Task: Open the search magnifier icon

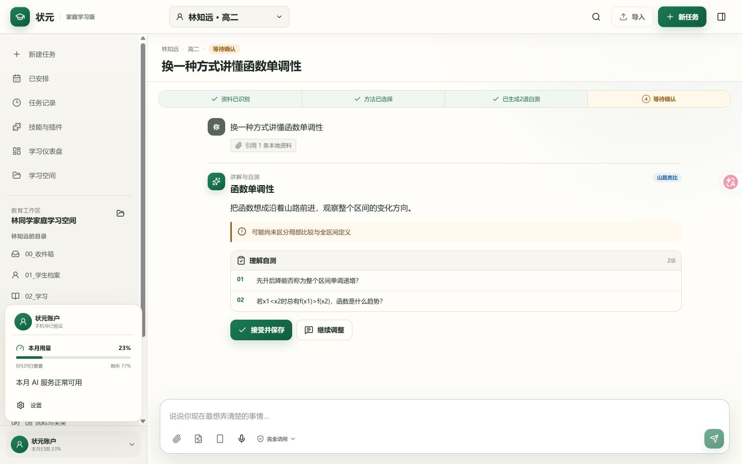Action: click(x=596, y=17)
